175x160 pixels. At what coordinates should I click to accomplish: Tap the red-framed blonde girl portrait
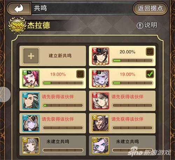pos(100,101)
